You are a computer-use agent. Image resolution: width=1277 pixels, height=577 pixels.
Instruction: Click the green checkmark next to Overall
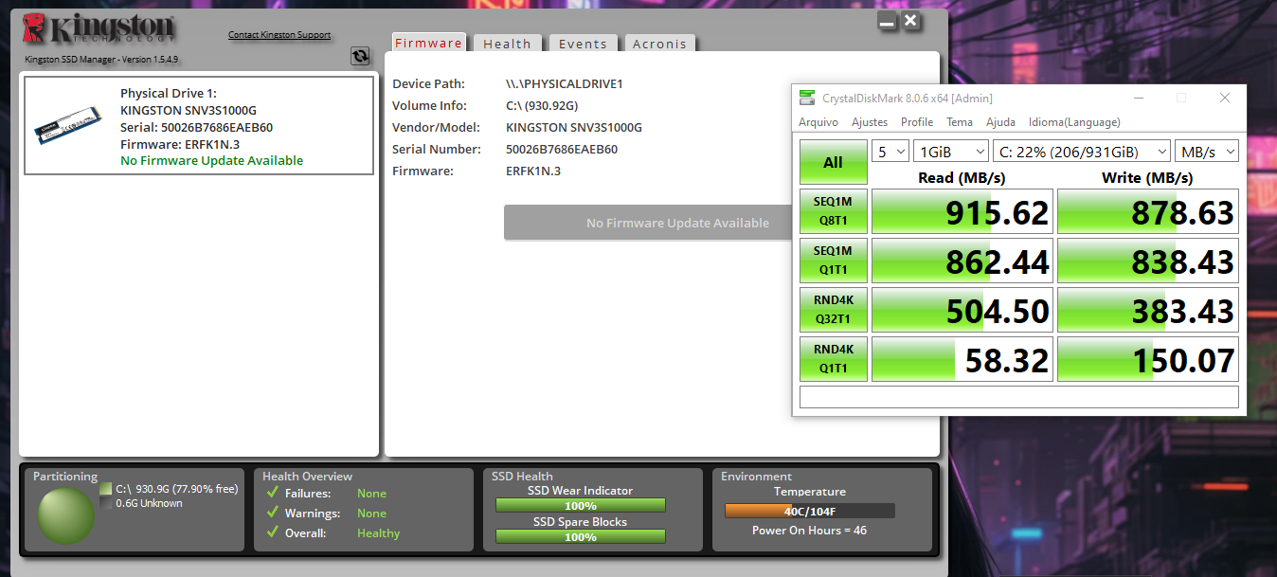click(x=272, y=532)
